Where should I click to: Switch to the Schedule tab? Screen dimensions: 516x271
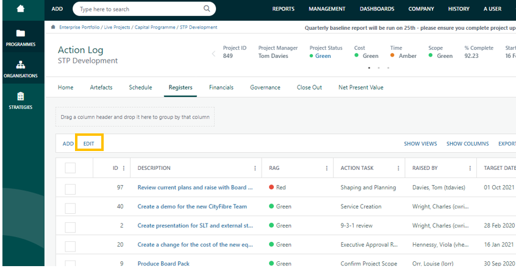(140, 87)
